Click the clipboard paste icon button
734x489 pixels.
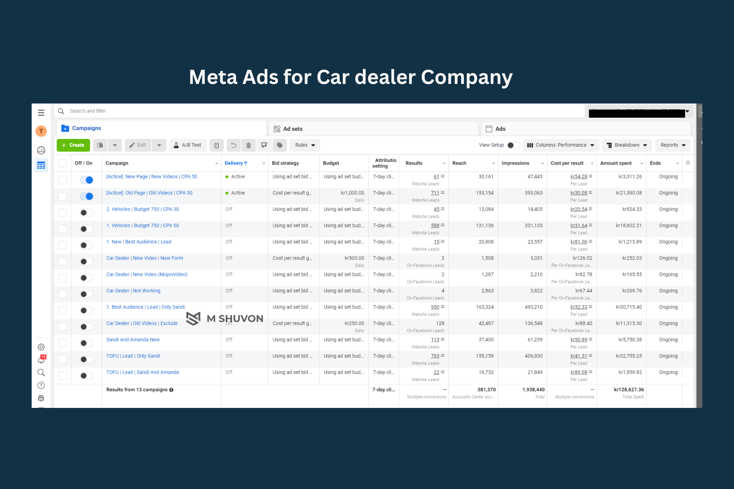point(217,145)
